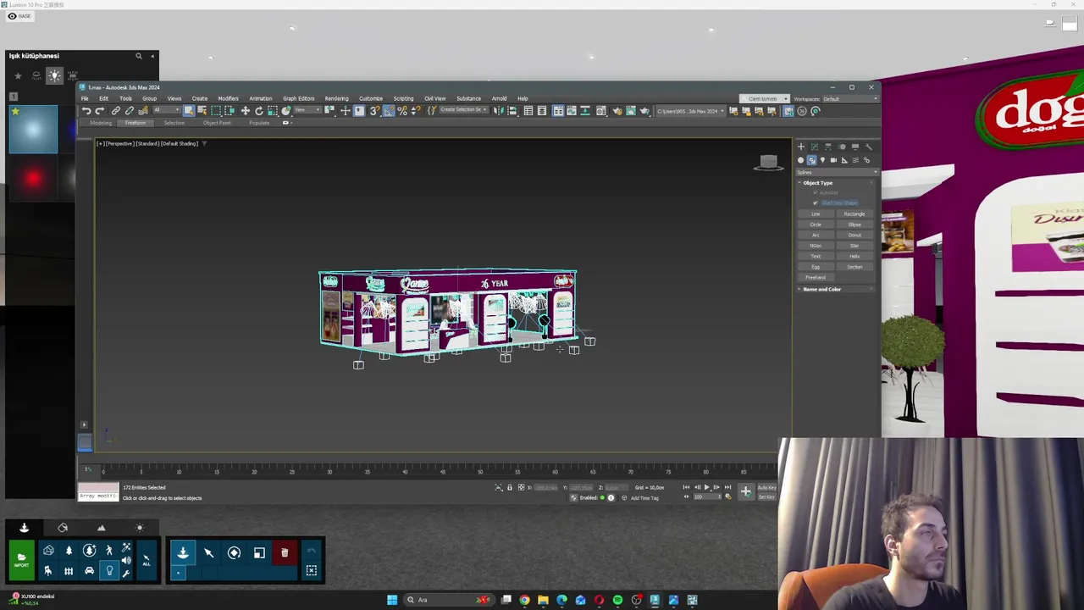
Task: Click the Lumion rotate object icon
Action: coord(234,552)
